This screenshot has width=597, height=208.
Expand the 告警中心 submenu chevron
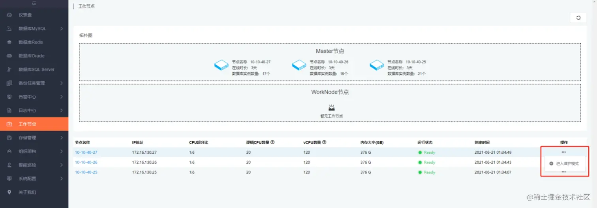click(x=62, y=97)
